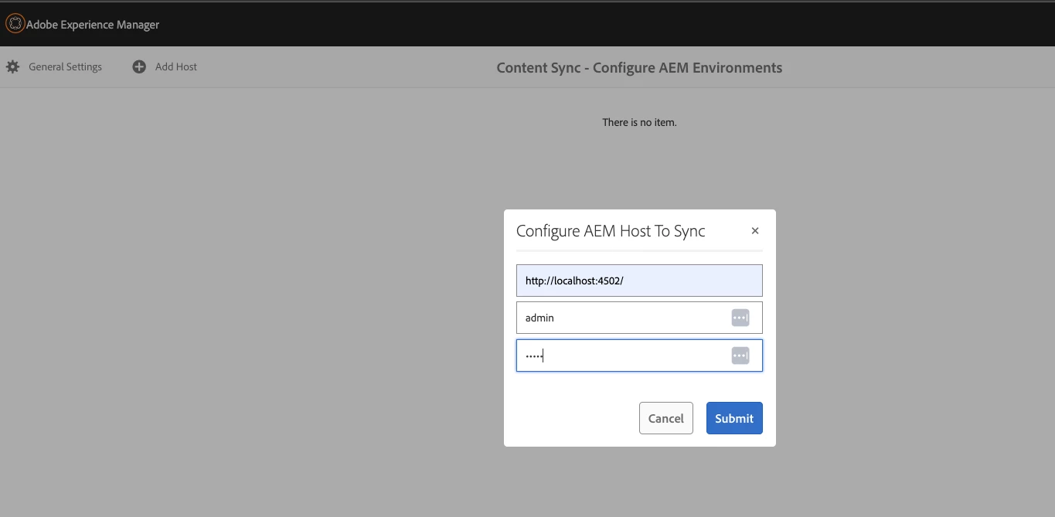Click the Configure AEM Host To Sync title

tap(611, 231)
